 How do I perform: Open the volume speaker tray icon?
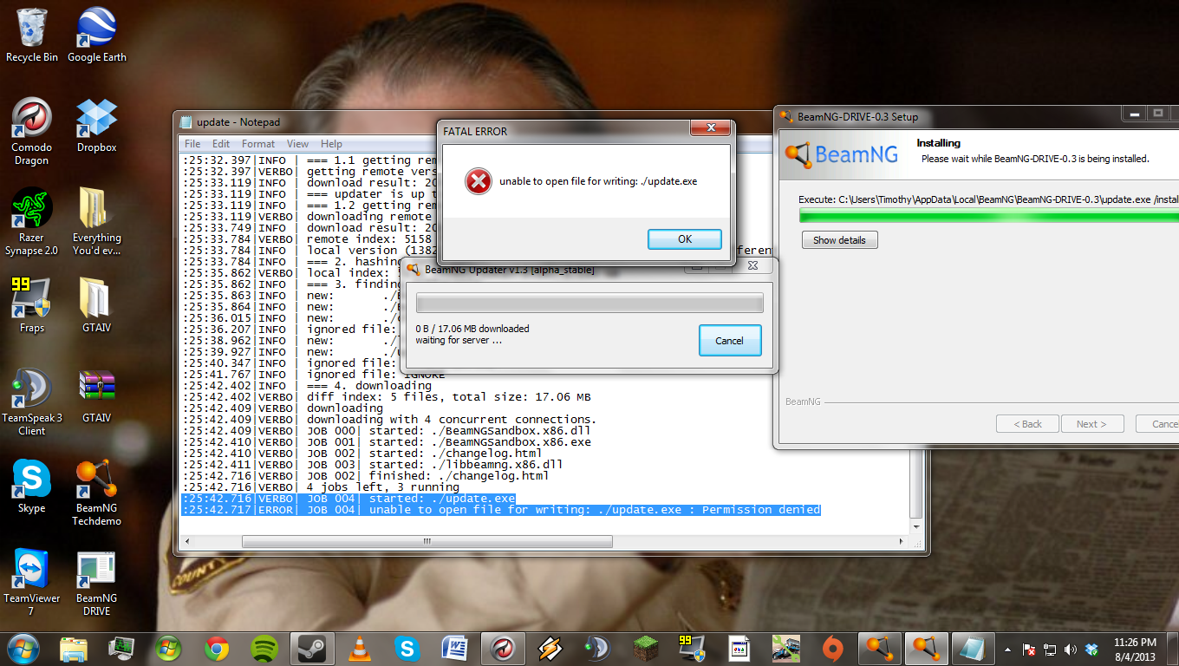click(x=1072, y=649)
